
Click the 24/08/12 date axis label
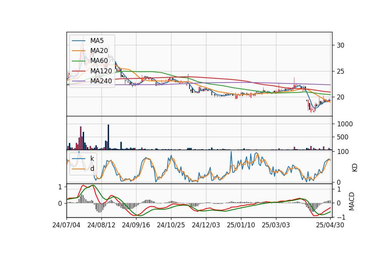coord(101,225)
